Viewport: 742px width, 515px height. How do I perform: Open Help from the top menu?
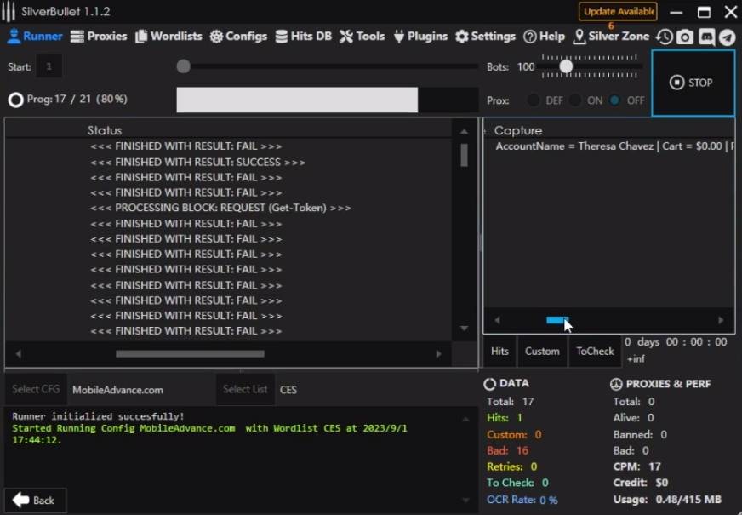[x=544, y=37]
